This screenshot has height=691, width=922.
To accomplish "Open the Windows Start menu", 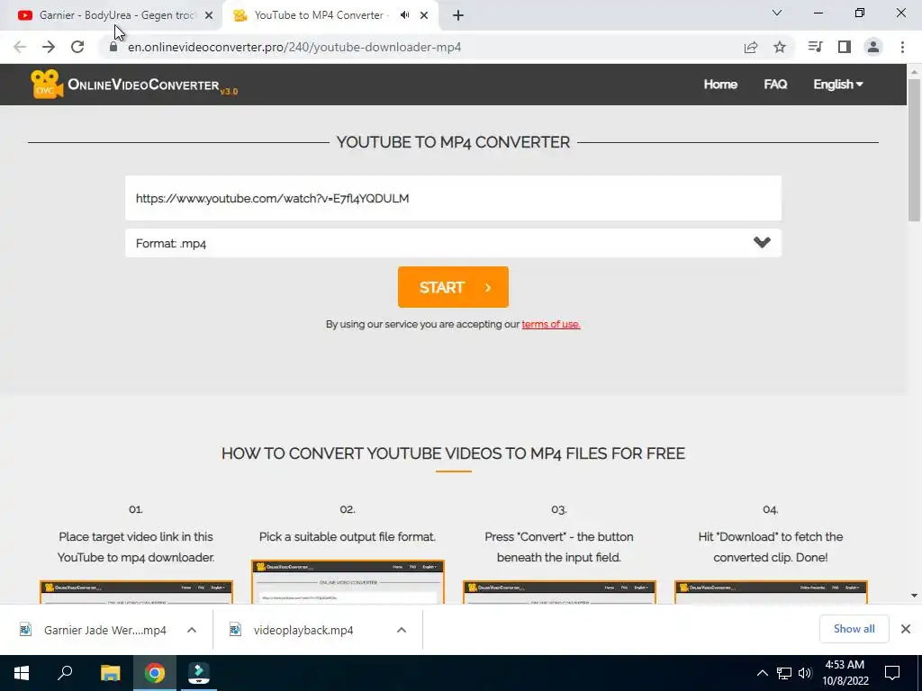I will click(22, 673).
